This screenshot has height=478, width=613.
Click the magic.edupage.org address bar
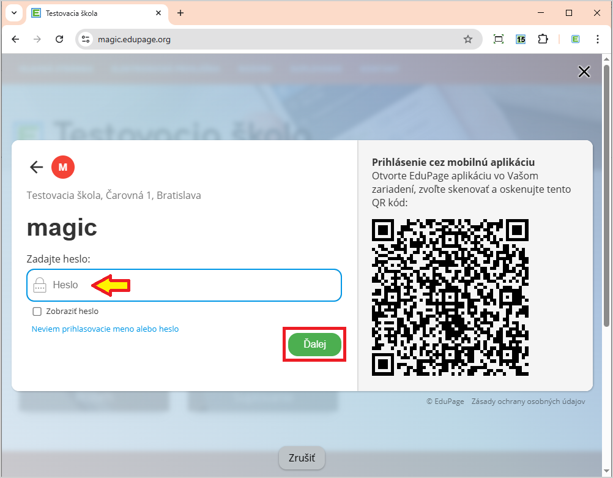tap(275, 39)
